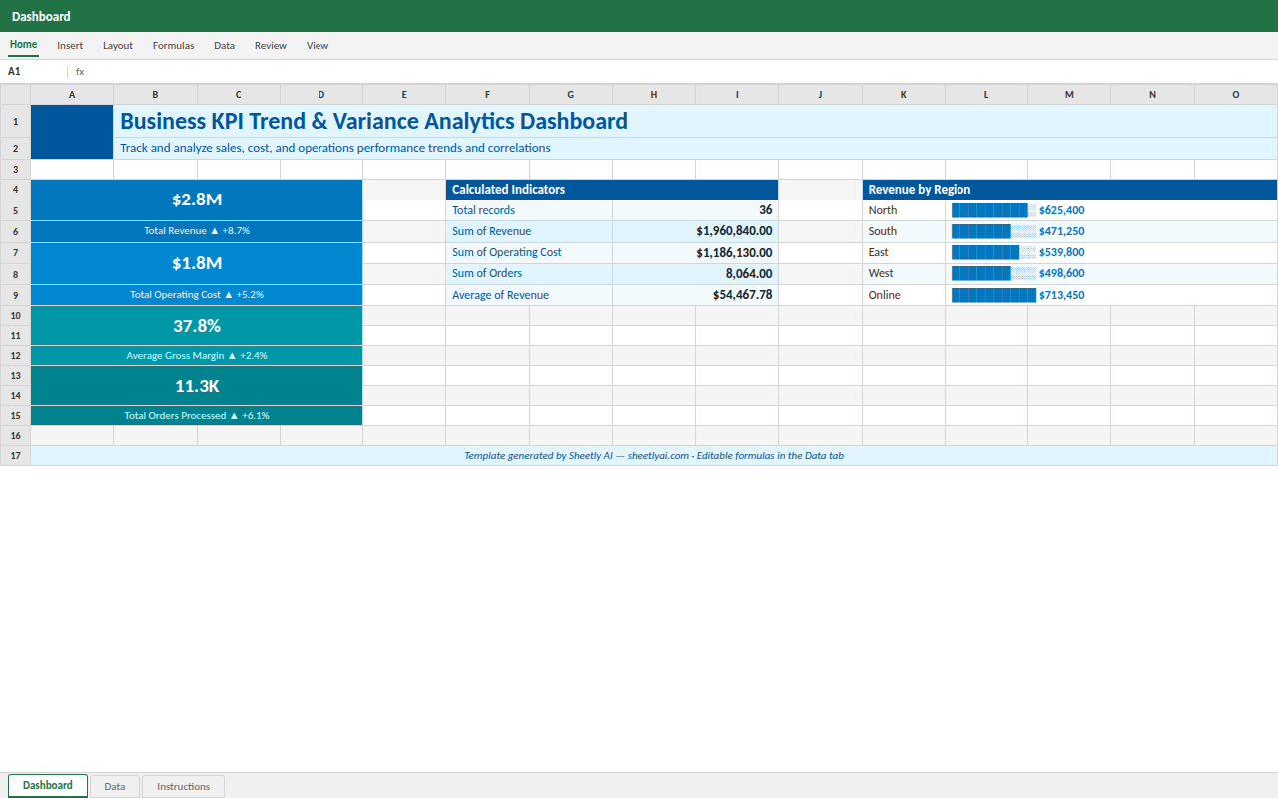Click the Calculated Indicators header

[612, 190]
